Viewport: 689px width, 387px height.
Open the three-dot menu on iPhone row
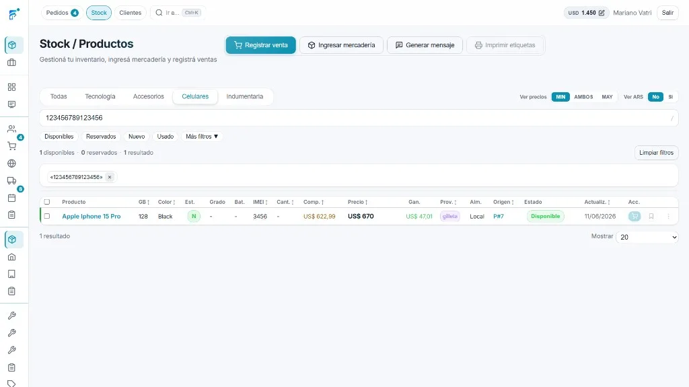[668, 216]
